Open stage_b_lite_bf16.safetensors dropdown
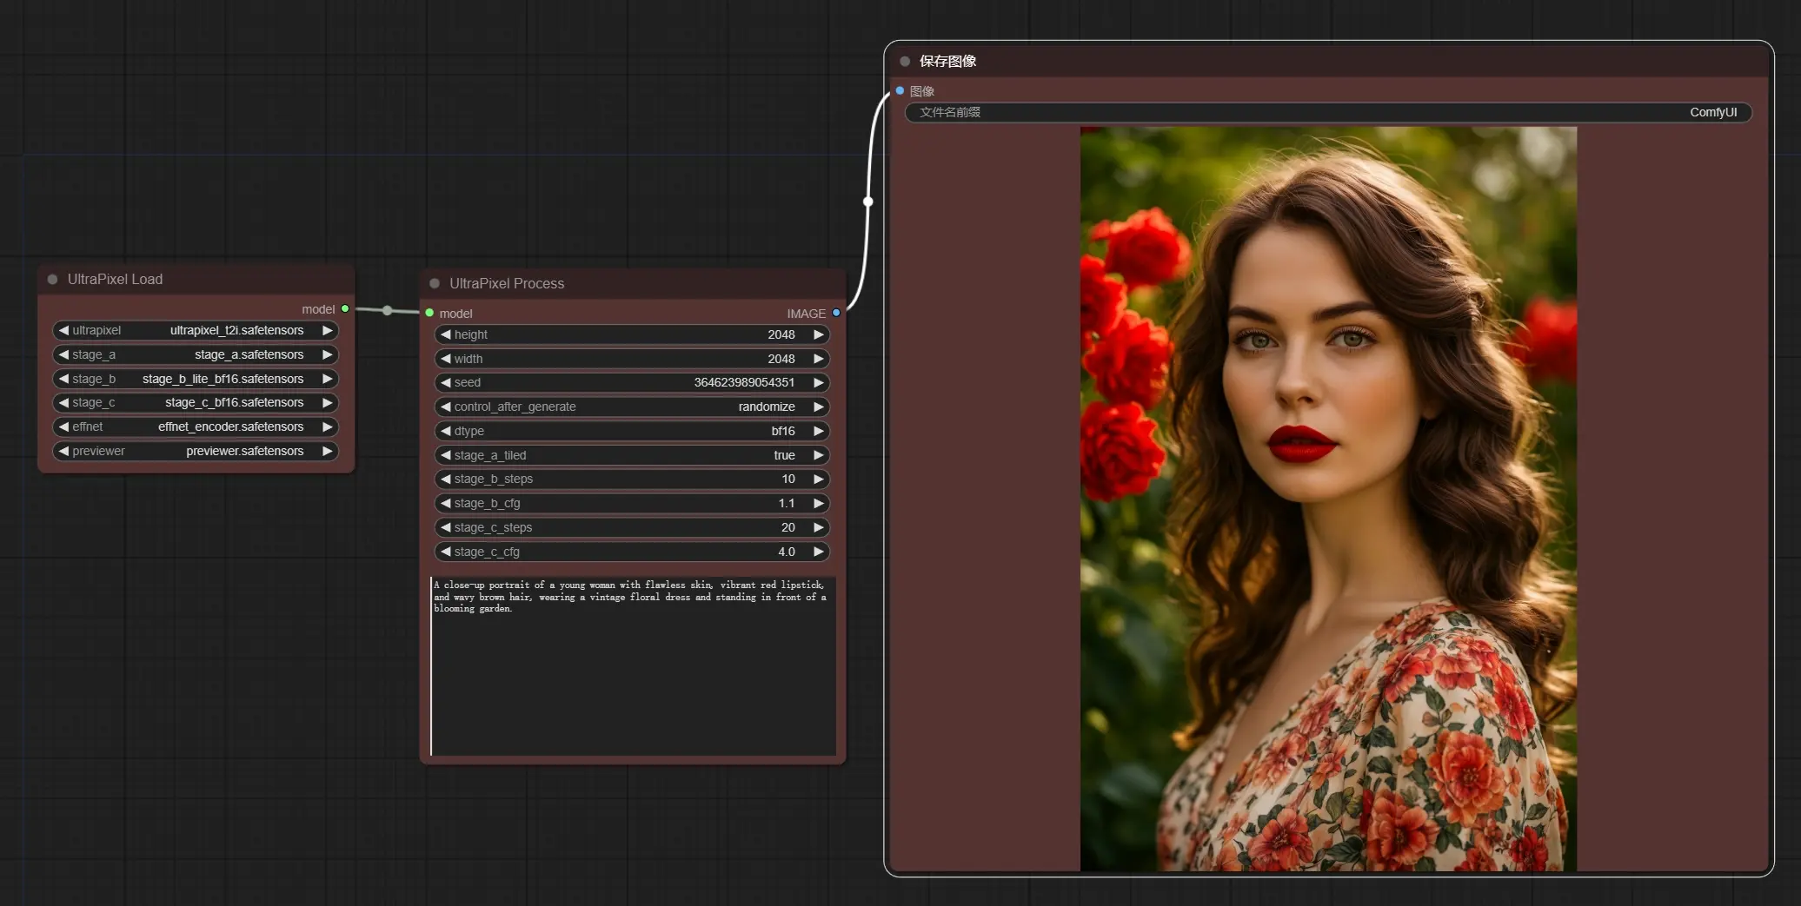The width and height of the screenshot is (1801, 906). pos(223,379)
